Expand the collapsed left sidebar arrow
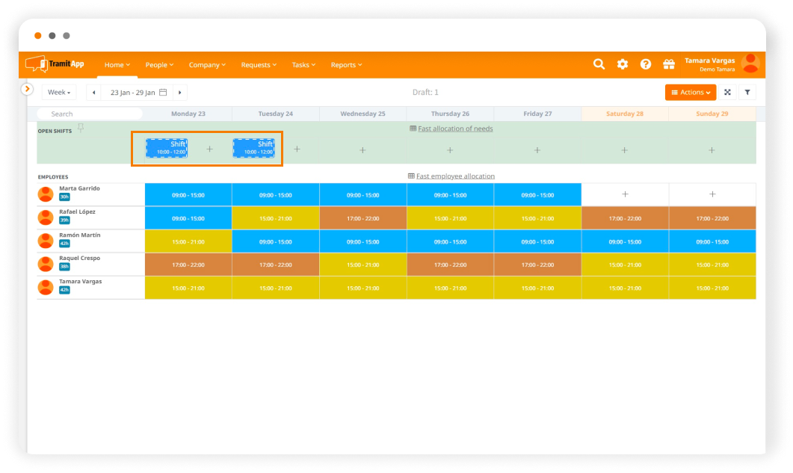The image size is (793, 473). (x=28, y=89)
